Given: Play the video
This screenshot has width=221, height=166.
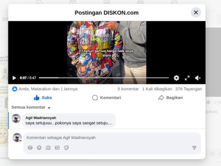Looking at the screenshot, I should coord(14,78).
